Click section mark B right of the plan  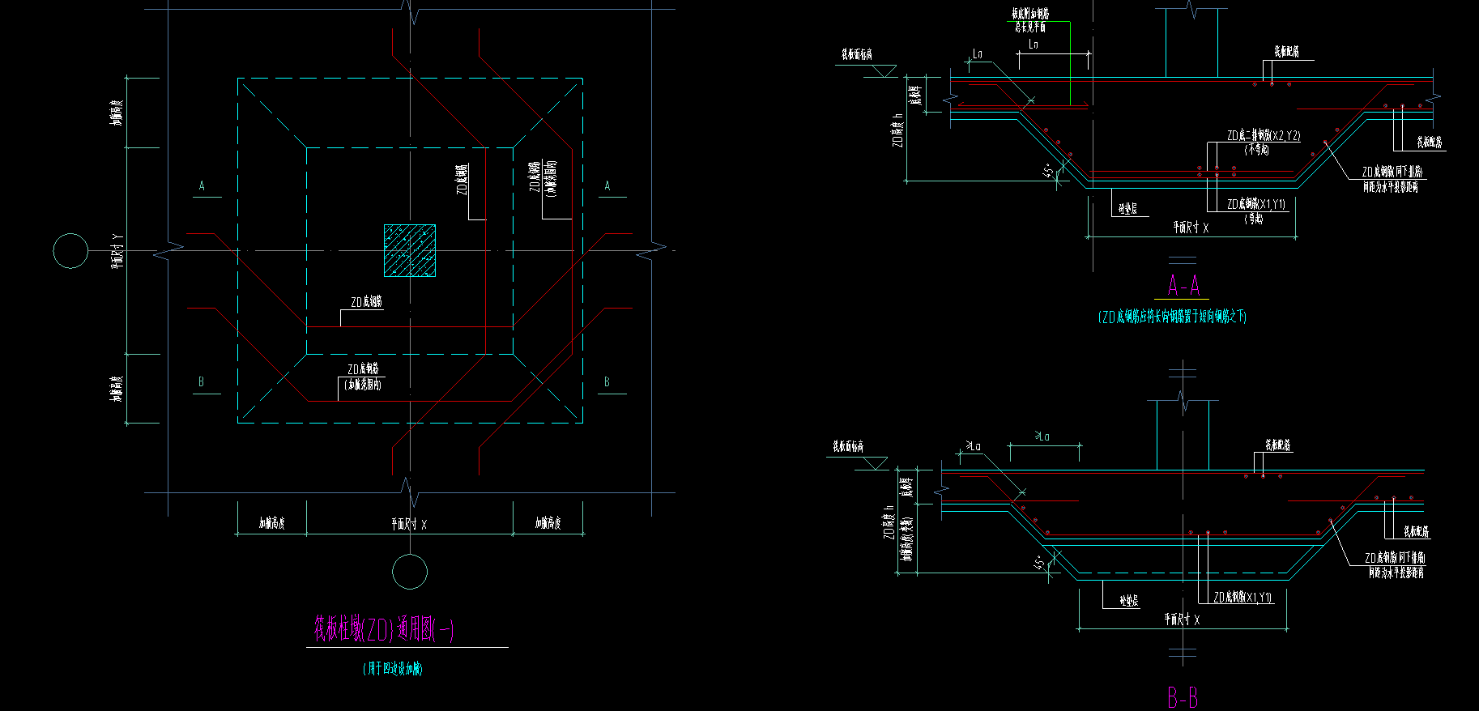[x=607, y=382]
